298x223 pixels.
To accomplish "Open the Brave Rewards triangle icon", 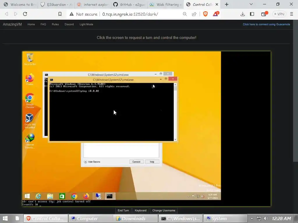I will coord(216,14).
